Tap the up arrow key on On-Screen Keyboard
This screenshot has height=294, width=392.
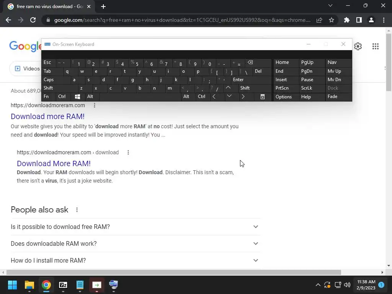point(228,88)
